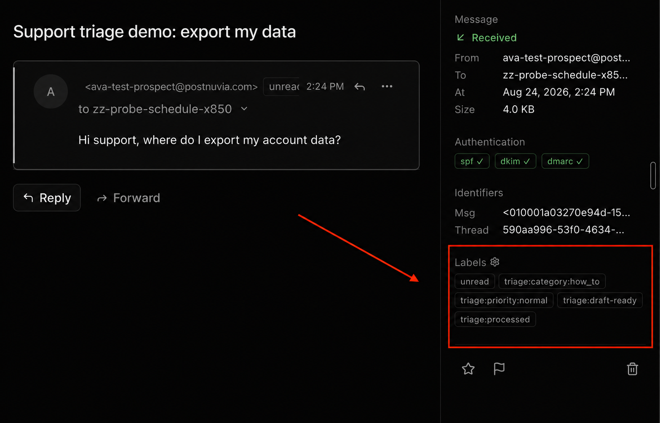Click the dkim authentication badge

coord(515,161)
